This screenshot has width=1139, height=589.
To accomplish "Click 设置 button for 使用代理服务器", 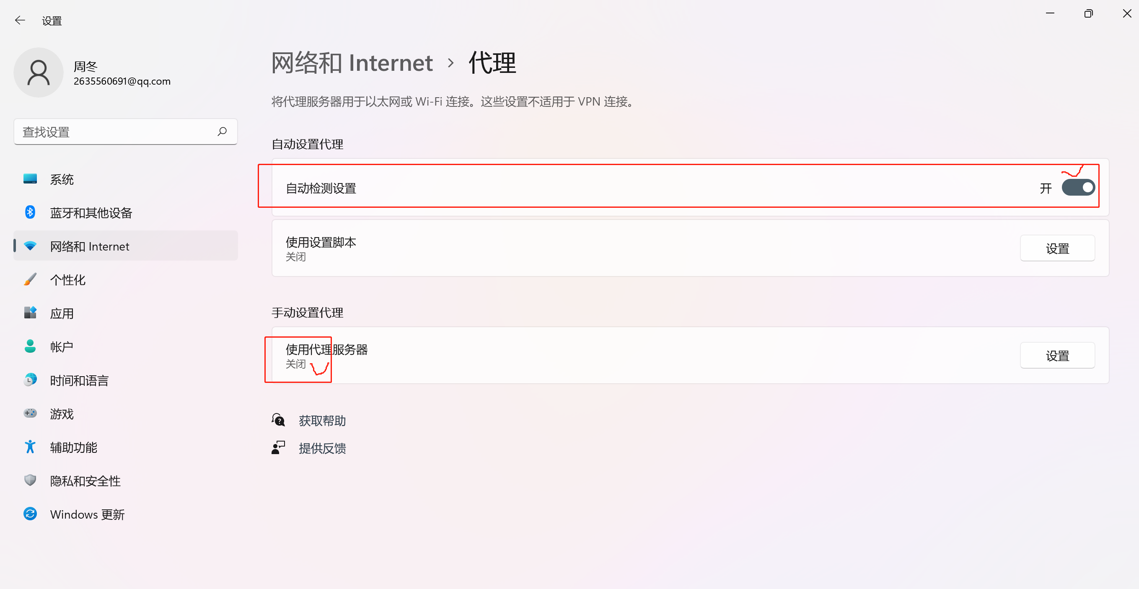I will (x=1057, y=356).
